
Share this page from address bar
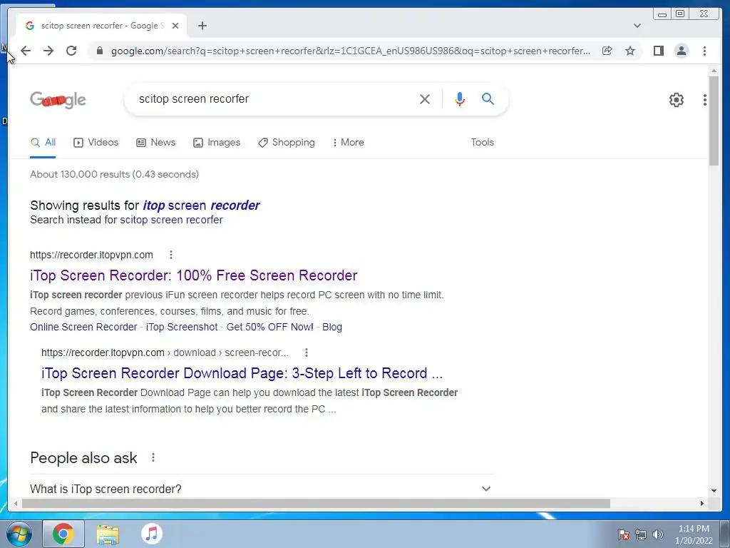pyautogui.click(x=607, y=51)
